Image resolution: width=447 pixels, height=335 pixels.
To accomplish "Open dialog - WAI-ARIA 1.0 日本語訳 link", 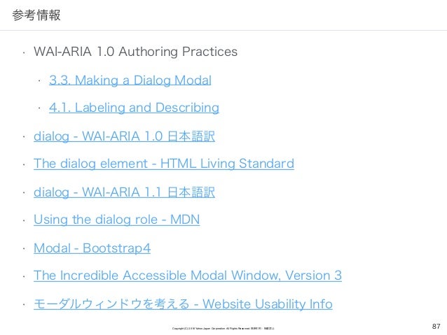I will tap(124, 136).
